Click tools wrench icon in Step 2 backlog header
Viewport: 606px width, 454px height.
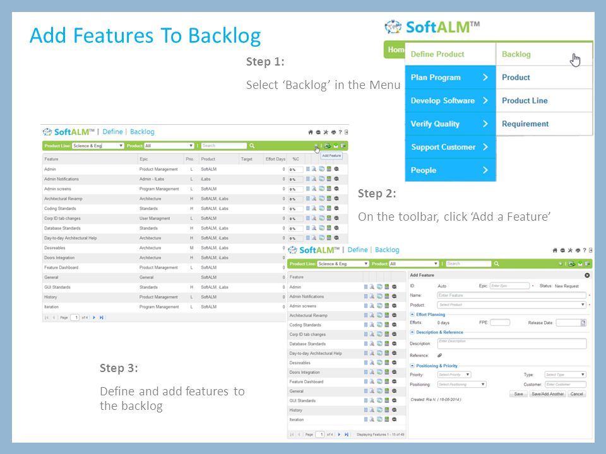[x=326, y=132]
